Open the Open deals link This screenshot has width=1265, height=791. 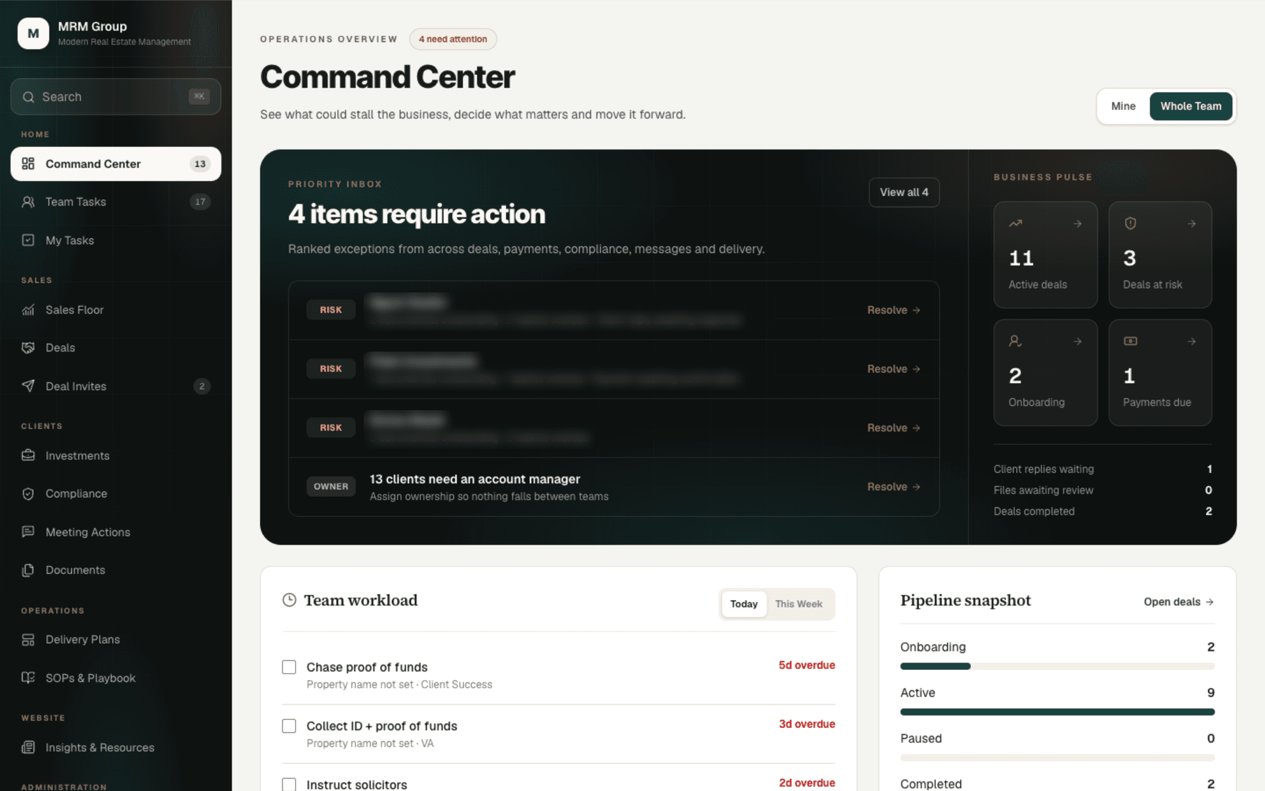pyautogui.click(x=1178, y=602)
